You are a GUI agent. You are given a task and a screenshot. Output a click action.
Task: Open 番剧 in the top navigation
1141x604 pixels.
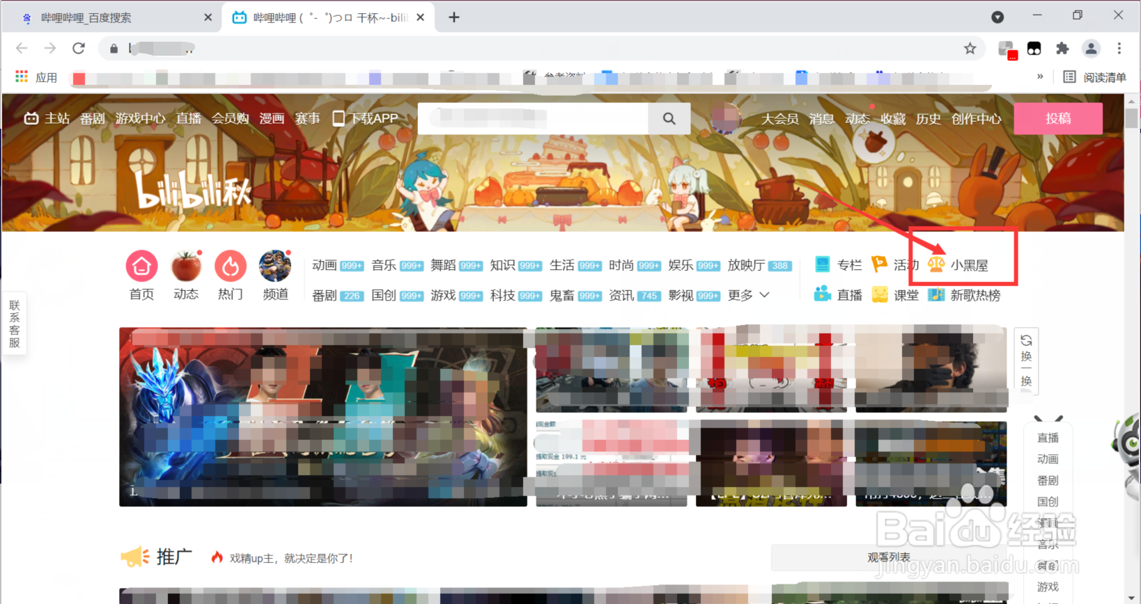(92, 118)
